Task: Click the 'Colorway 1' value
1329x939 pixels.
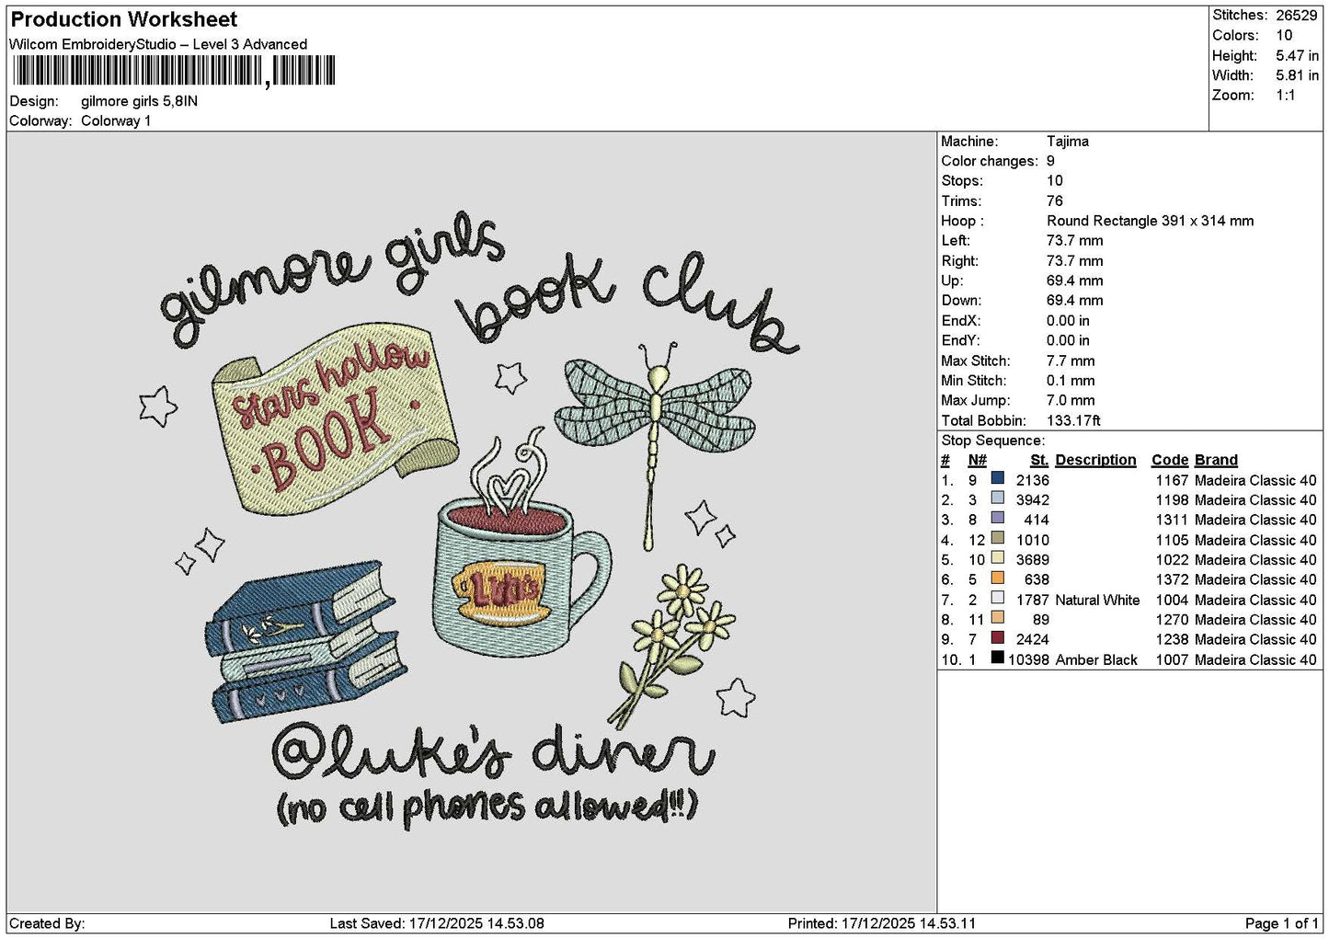Action: tap(116, 120)
